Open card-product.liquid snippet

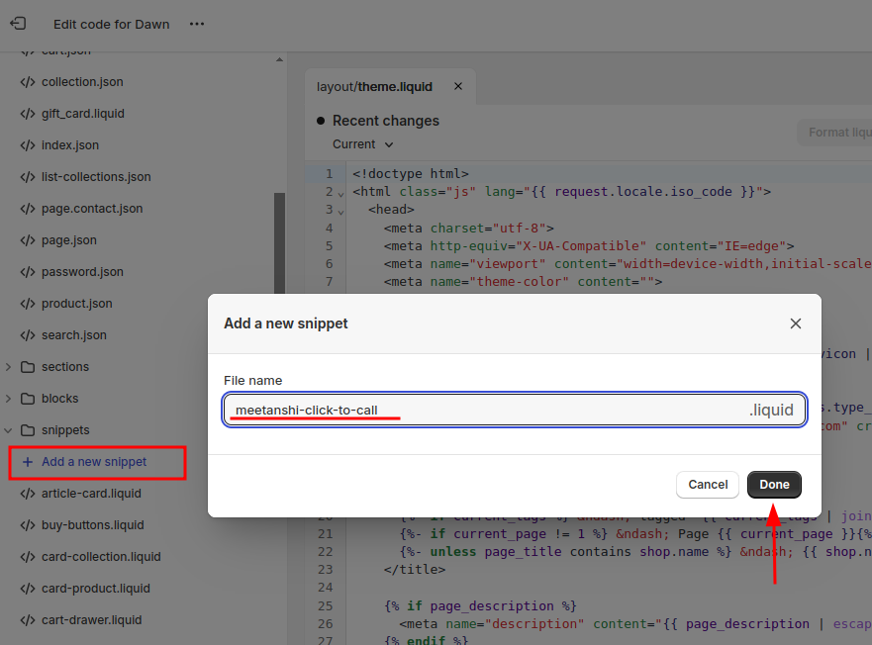point(96,589)
